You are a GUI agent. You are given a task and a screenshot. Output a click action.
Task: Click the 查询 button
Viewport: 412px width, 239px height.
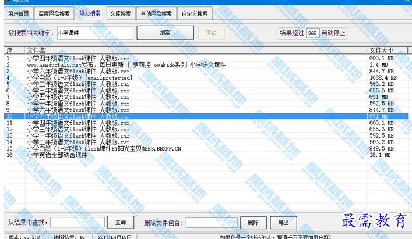[x=121, y=223]
